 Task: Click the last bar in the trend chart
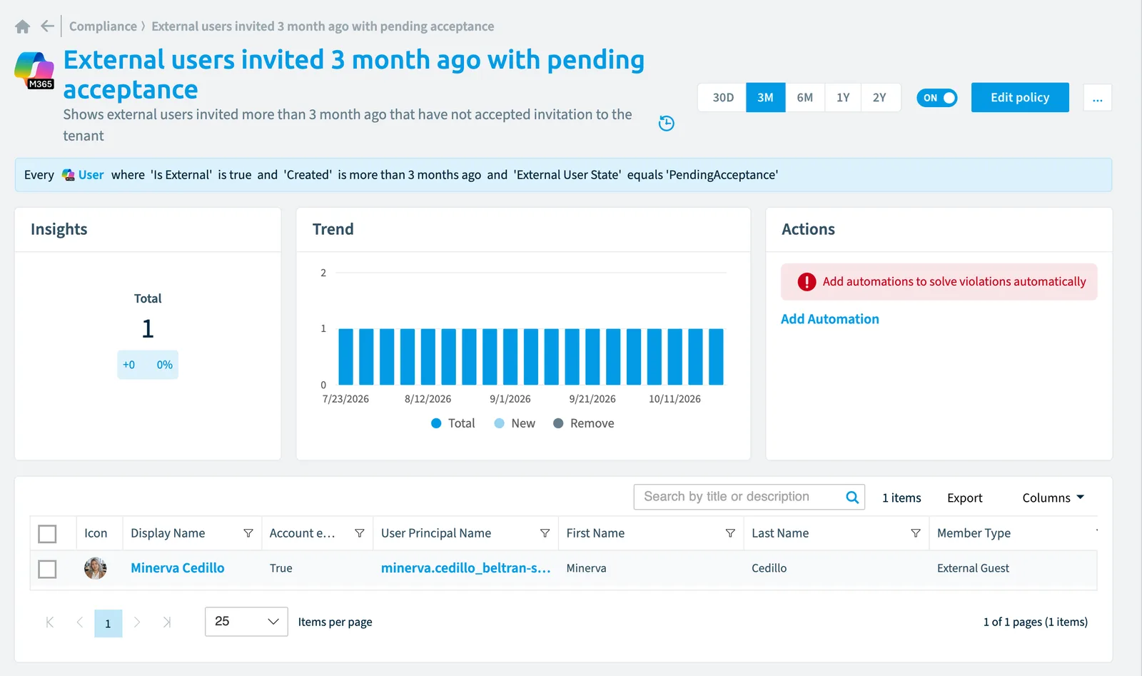coord(716,356)
